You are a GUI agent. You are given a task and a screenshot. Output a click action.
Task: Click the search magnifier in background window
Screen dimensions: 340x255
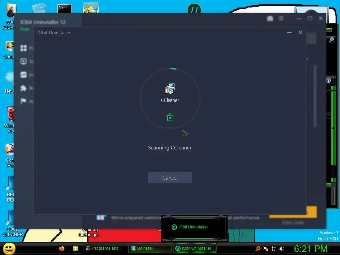331,40
